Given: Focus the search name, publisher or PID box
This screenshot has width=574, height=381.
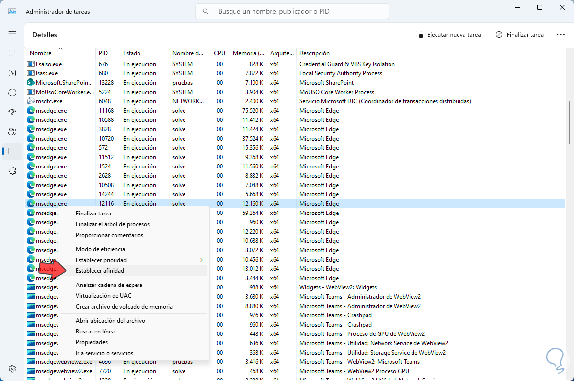Looking at the screenshot, I should pos(292,11).
